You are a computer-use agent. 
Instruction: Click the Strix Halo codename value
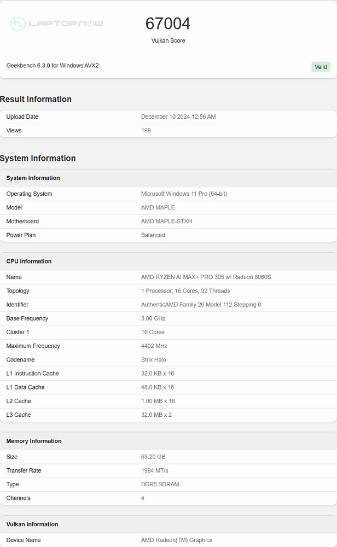[x=153, y=359]
